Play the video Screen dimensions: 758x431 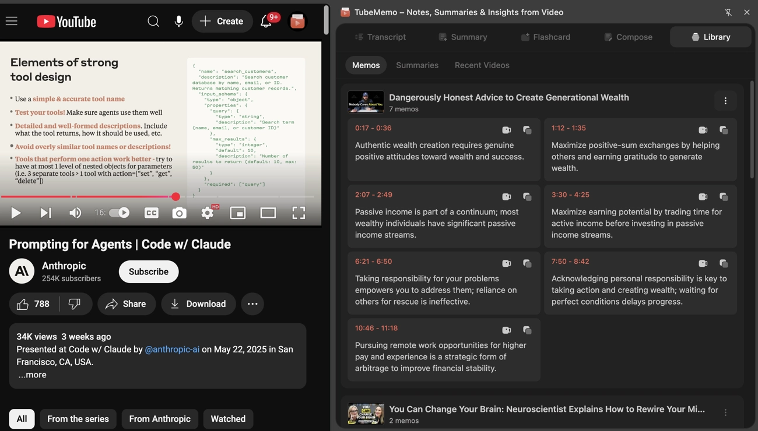pyautogui.click(x=16, y=213)
